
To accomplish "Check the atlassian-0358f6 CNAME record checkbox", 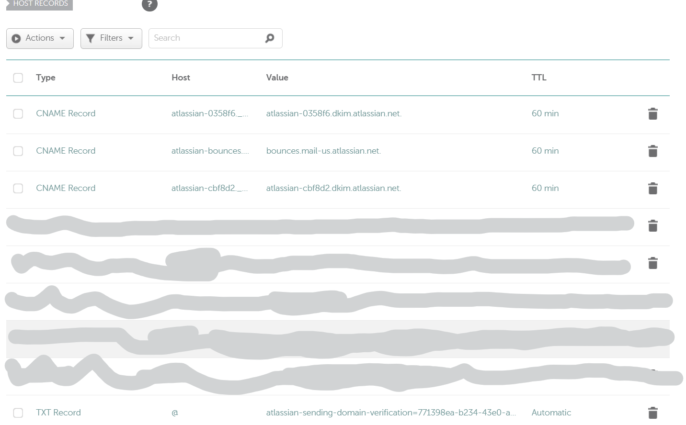I will 18,113.
